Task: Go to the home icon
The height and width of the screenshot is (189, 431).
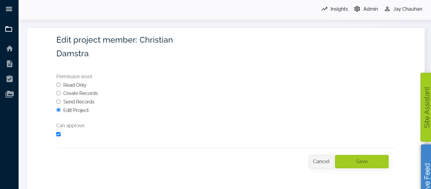Action: pos(9,48)
